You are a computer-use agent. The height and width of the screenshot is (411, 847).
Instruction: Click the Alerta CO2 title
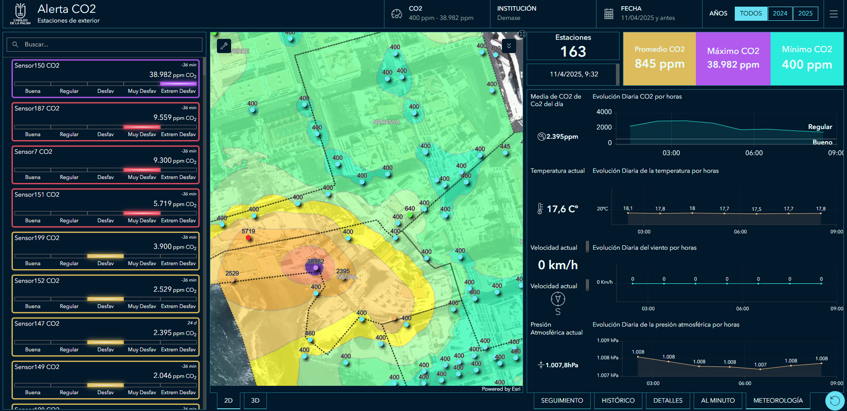(x=67, y=9)
